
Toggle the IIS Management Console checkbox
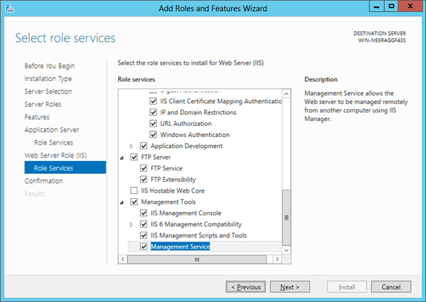click(x=144, y=213)
